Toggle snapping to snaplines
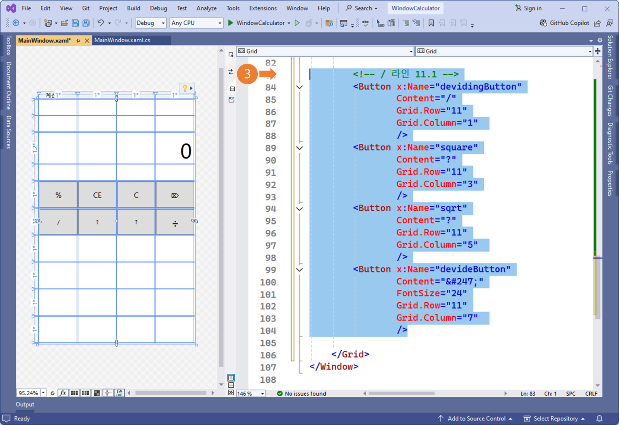 108,393
